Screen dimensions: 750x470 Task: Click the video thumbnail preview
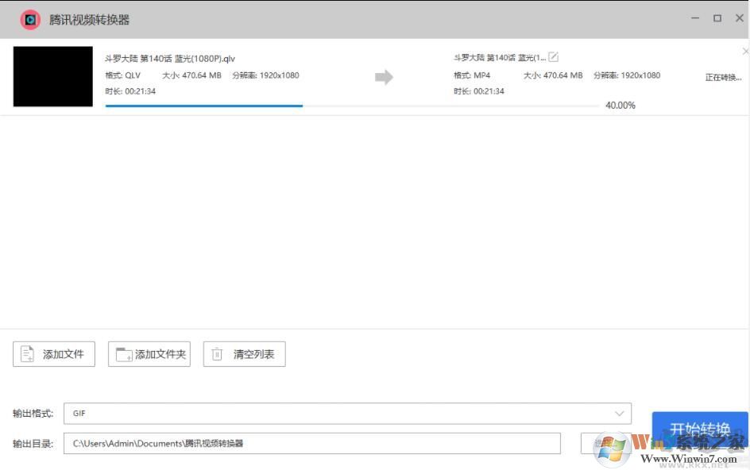click(52, 76)
